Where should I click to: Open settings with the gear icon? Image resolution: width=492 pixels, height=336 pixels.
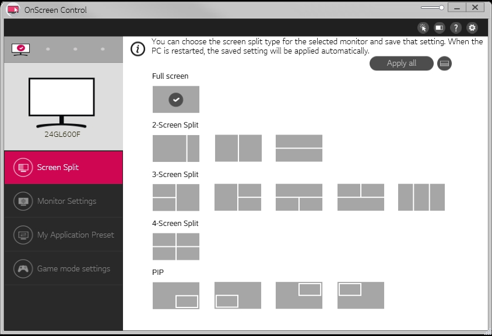pyautogui.click(x=472, y=28)
